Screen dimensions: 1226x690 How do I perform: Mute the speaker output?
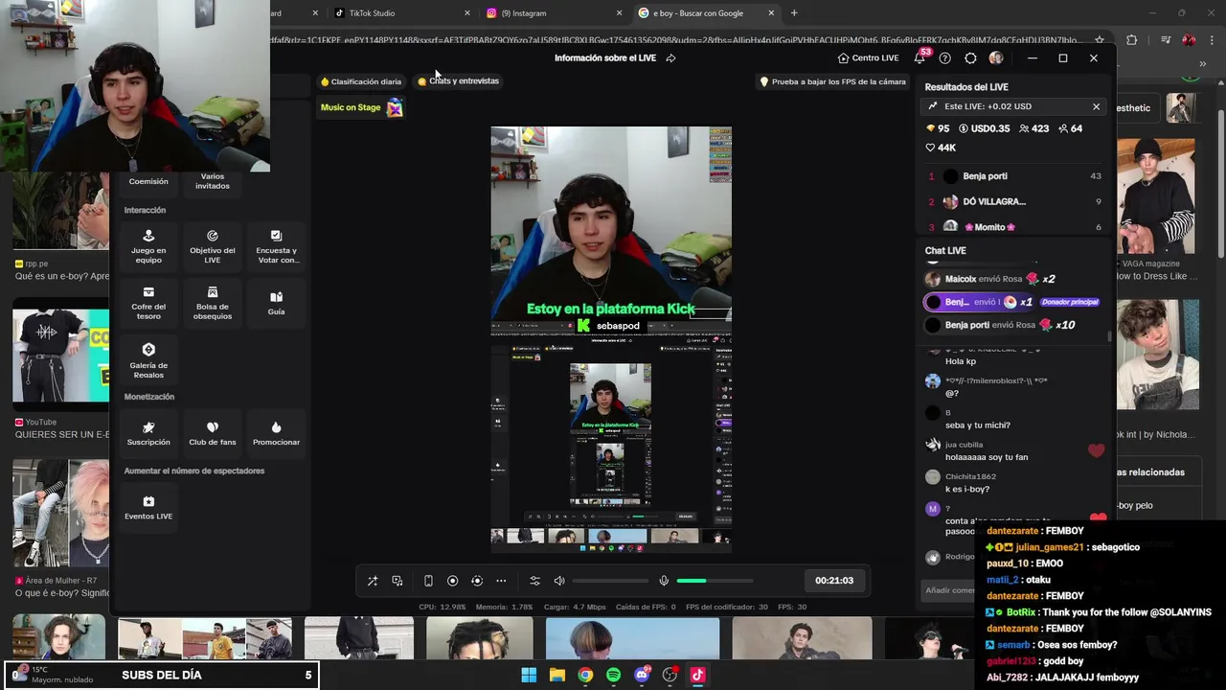pos(559,581)
